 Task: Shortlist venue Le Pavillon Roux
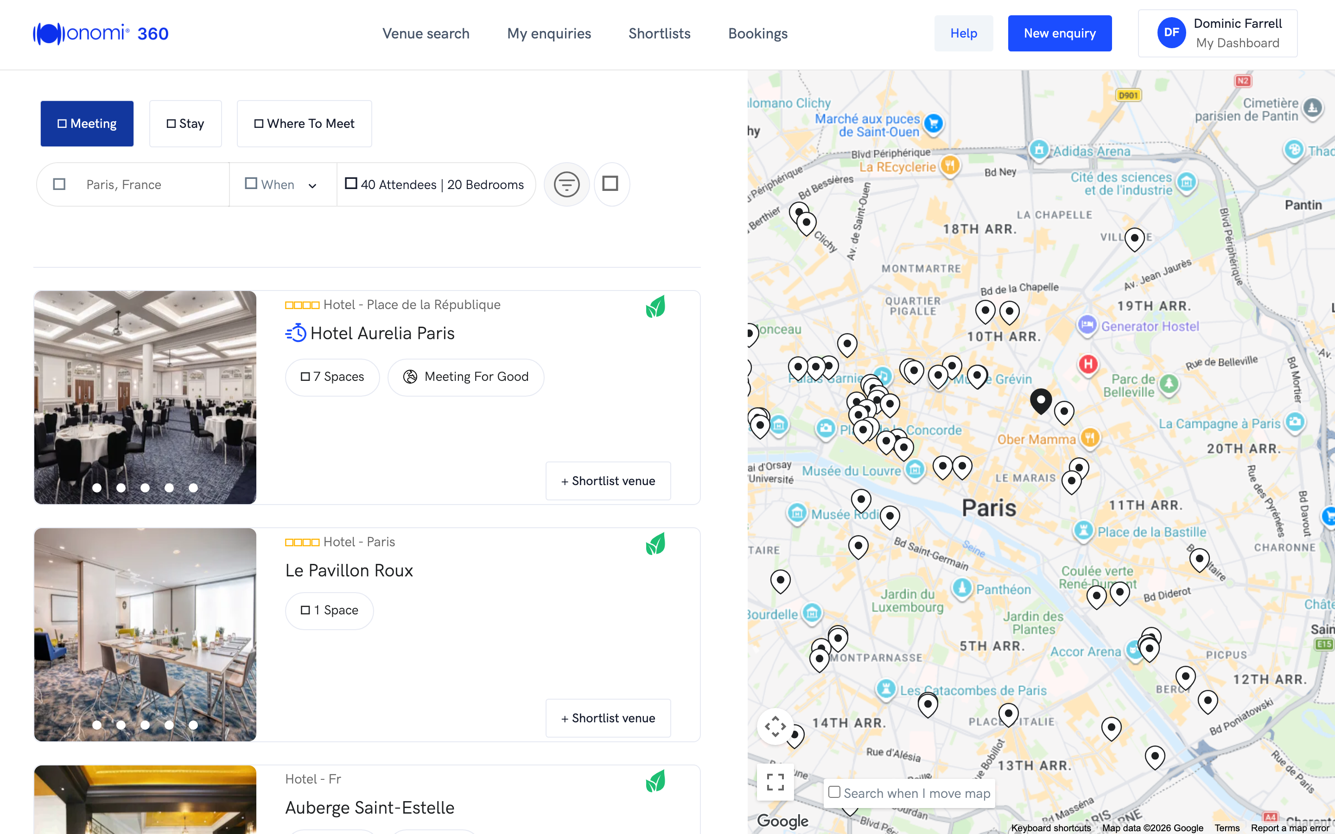pyautogui.click(x=608, y=718)
